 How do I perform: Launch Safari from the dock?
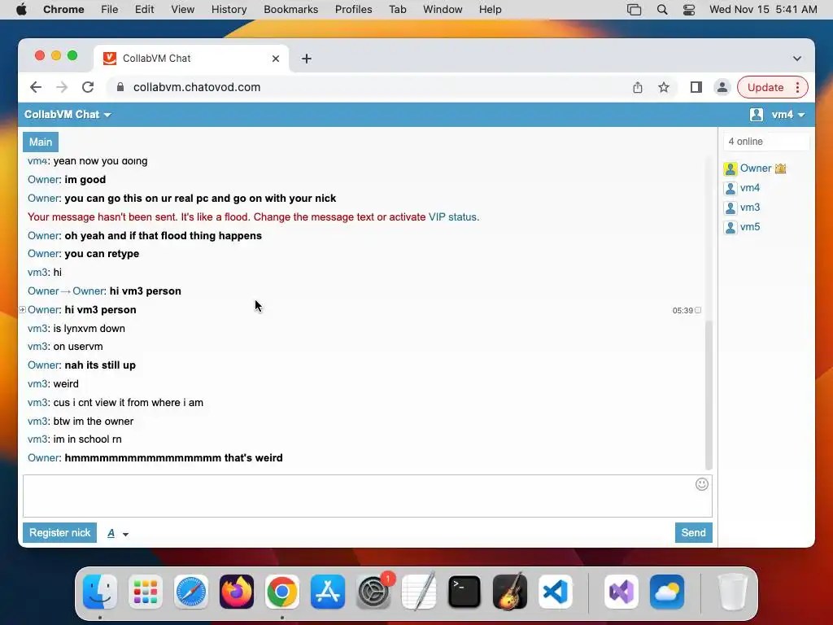tap(190, 592)
